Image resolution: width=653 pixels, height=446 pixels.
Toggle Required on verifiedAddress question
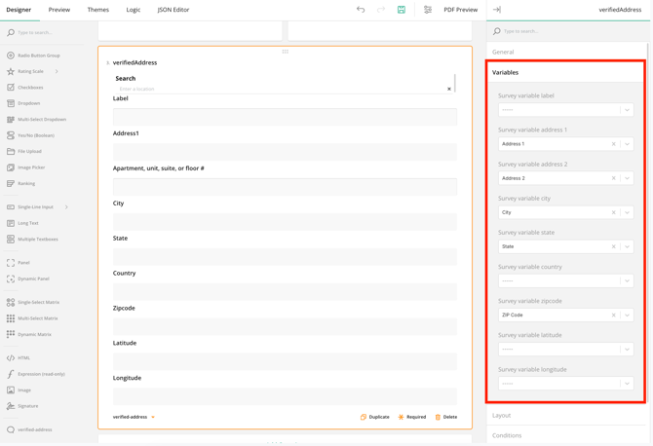coord(412,417)
